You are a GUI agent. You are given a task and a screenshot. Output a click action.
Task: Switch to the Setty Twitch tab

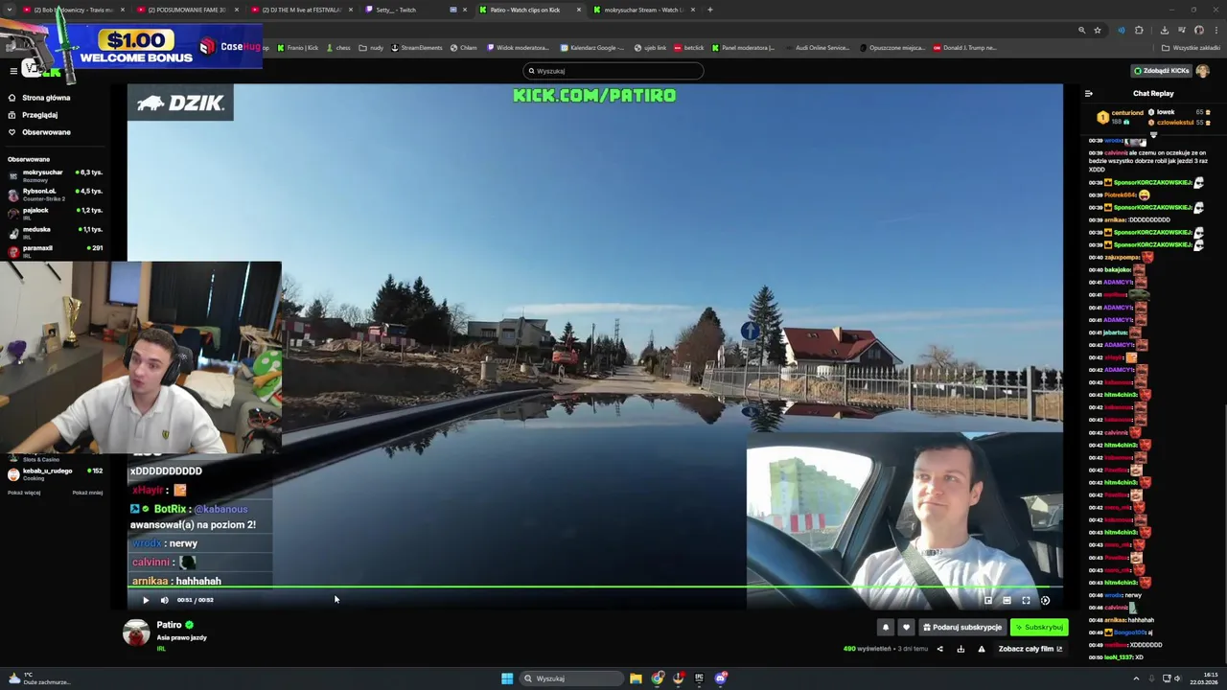[409, 10]
